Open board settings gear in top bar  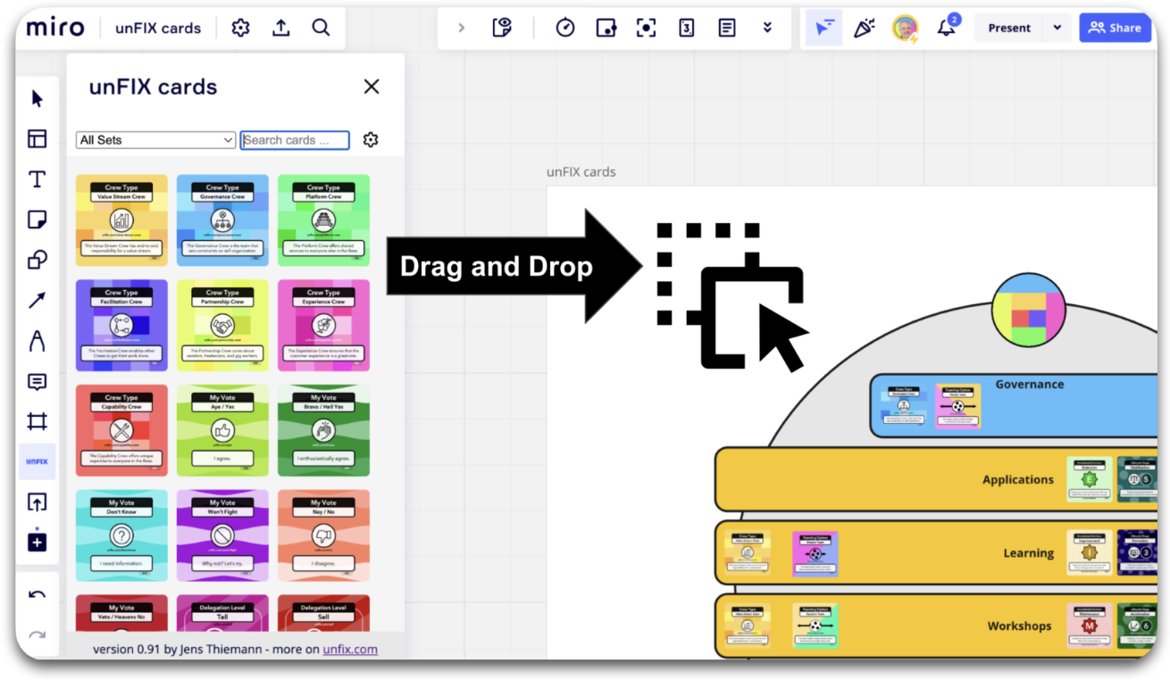pyautogui.click(x=240, y=28)
